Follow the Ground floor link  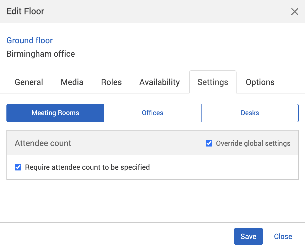pyautogui.click(x=29, y=40)
